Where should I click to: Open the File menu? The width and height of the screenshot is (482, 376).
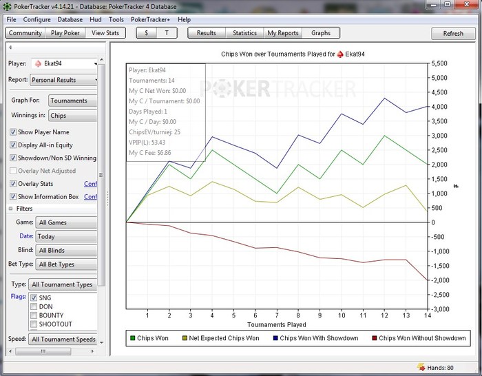(x=12, y=20)
